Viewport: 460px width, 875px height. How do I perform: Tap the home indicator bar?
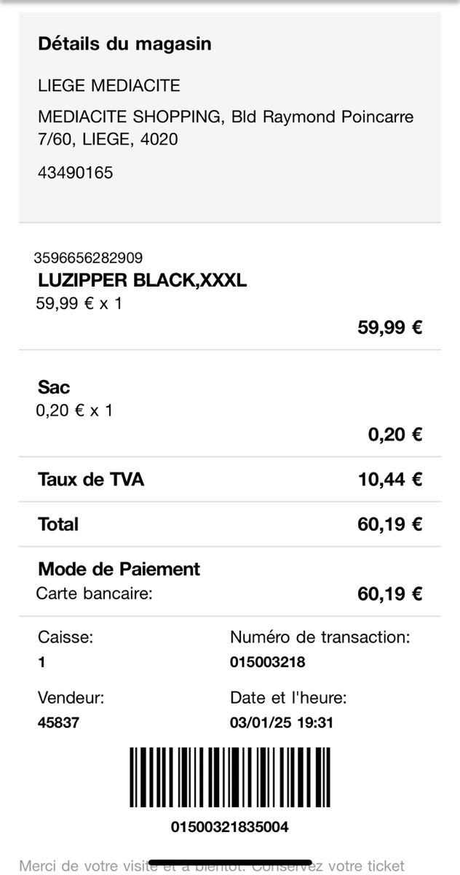pos(230,863)
